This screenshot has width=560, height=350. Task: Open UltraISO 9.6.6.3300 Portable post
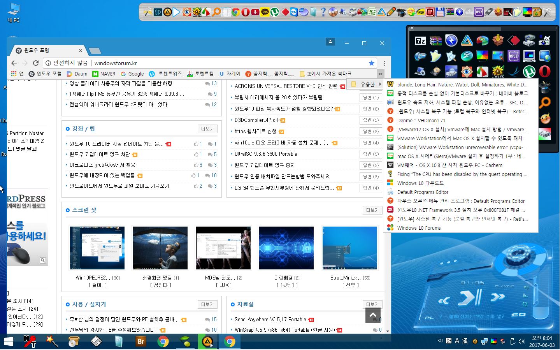click(266, 154)
